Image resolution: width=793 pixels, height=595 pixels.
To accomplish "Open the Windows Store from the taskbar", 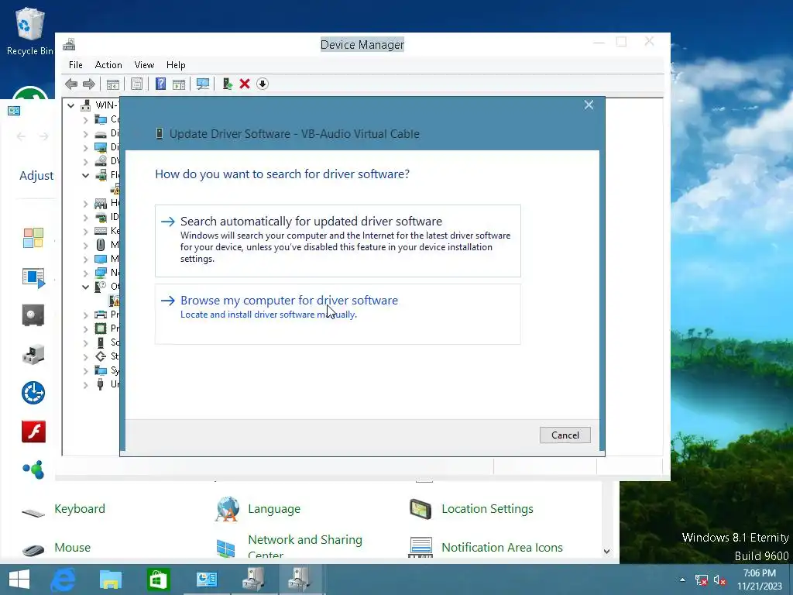I will tap(158, 580).
